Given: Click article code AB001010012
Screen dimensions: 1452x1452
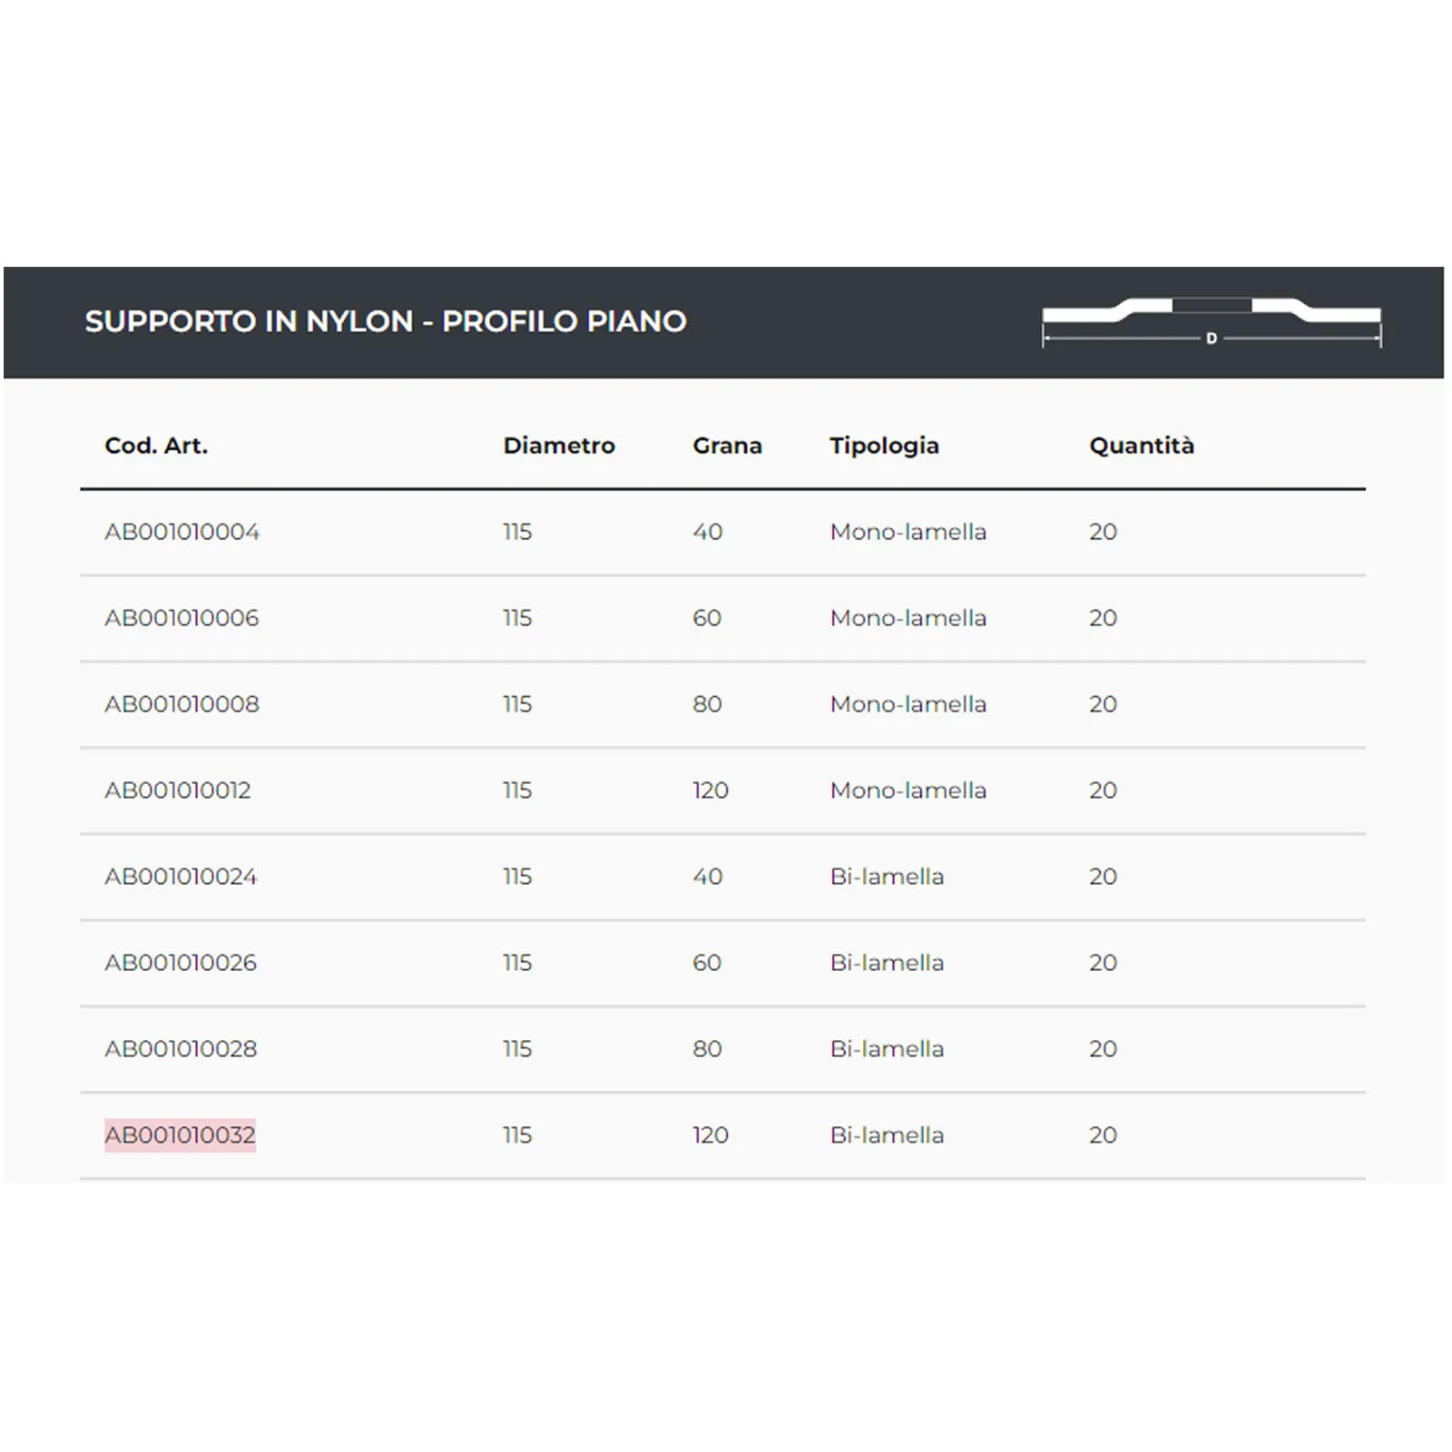Looking at the screenshot, I should (177, 790).
